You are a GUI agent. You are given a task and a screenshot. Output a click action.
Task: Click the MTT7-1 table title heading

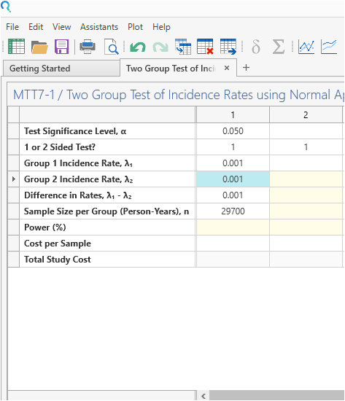click(x=179, y=95)
